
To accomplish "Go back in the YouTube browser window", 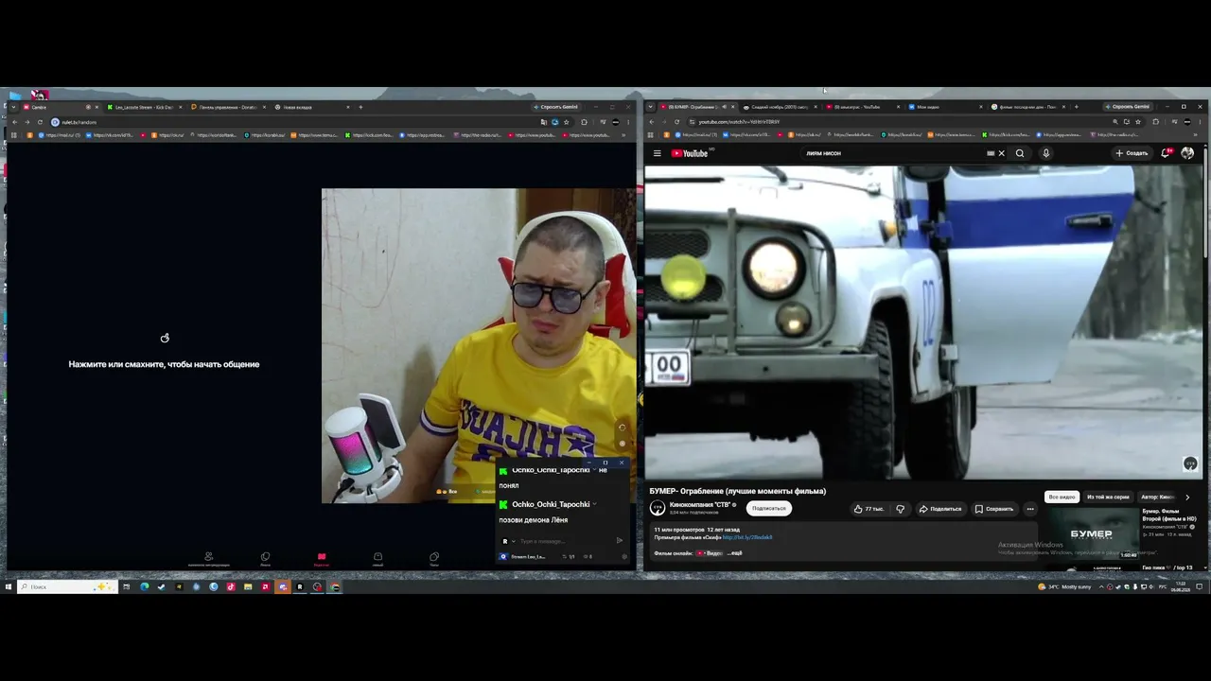I will click(x=652, y=122).
